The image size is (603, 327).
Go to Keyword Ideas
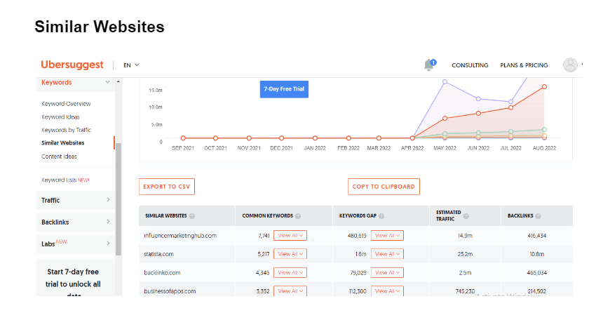click(60, 117)
